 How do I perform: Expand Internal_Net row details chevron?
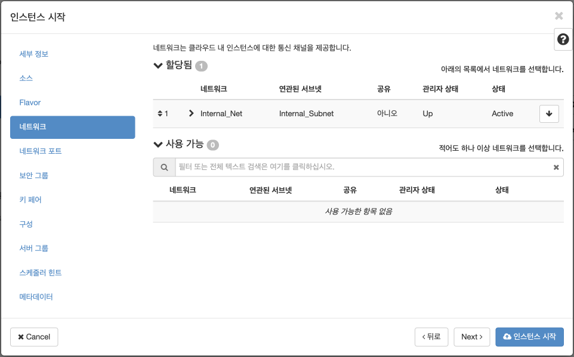pos(191,113)
